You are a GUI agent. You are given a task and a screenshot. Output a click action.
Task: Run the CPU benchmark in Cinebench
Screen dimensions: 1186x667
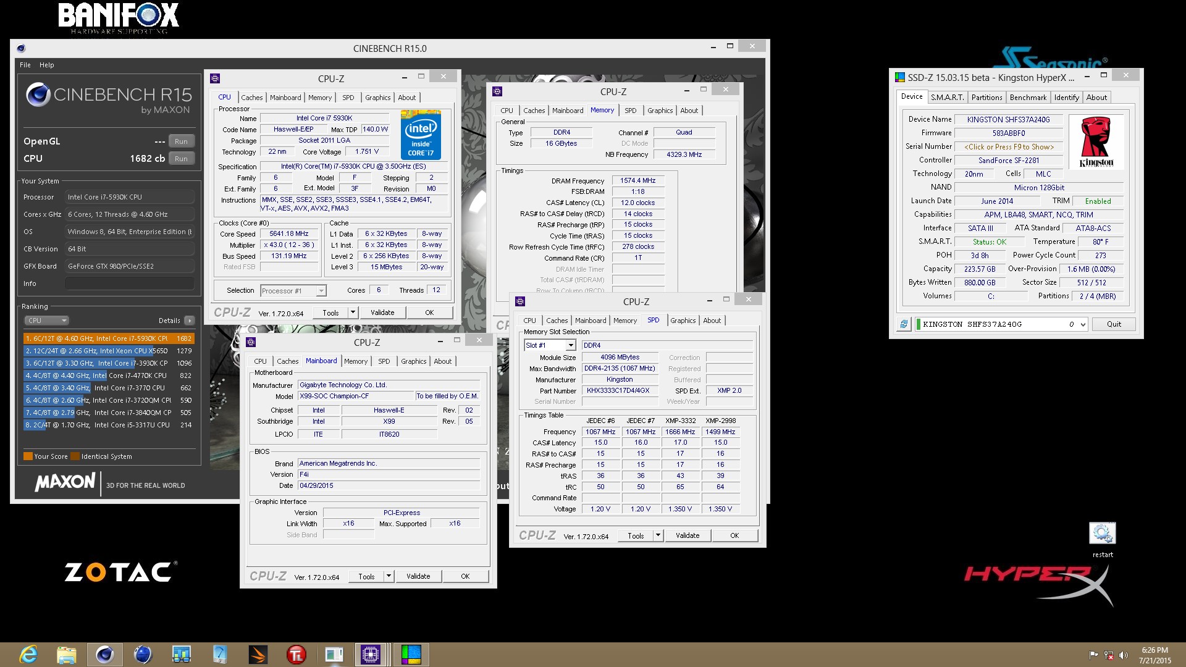[181, 159]
